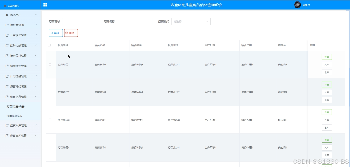
Task: Collapse the 疫苗信息管理 chevron
Action: pyautogui.click(x=36, y=97)
